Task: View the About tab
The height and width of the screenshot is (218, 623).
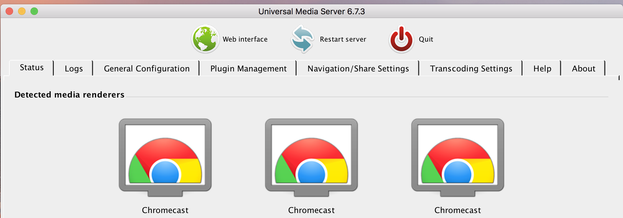Action: pos(583,68)
